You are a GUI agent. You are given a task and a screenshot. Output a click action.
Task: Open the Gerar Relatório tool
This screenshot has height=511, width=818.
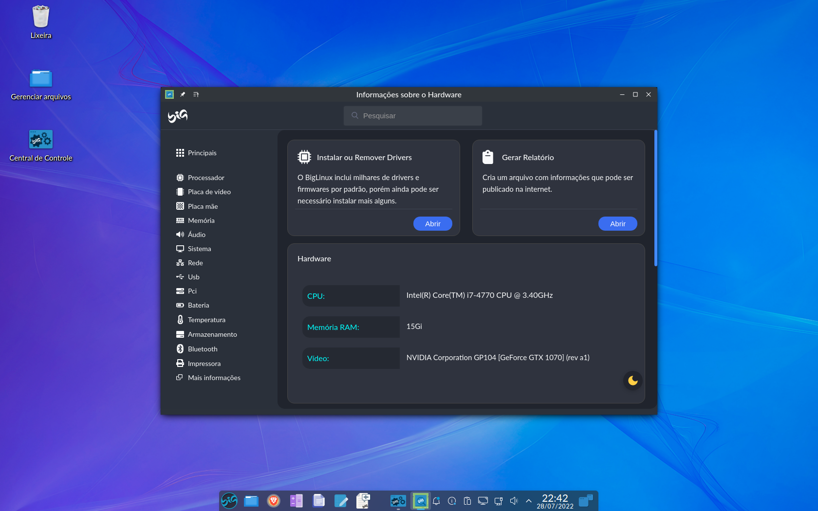617,224
